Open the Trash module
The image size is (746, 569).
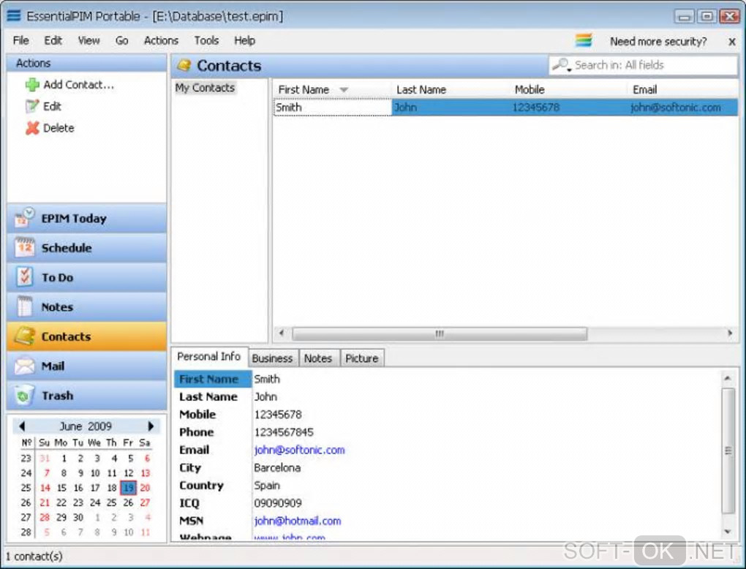[x=86, y=395]
